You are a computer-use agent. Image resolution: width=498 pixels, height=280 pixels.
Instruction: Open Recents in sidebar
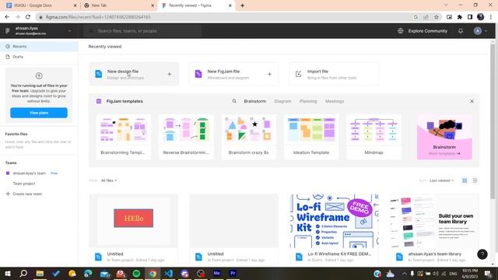(x=39, y=47)
